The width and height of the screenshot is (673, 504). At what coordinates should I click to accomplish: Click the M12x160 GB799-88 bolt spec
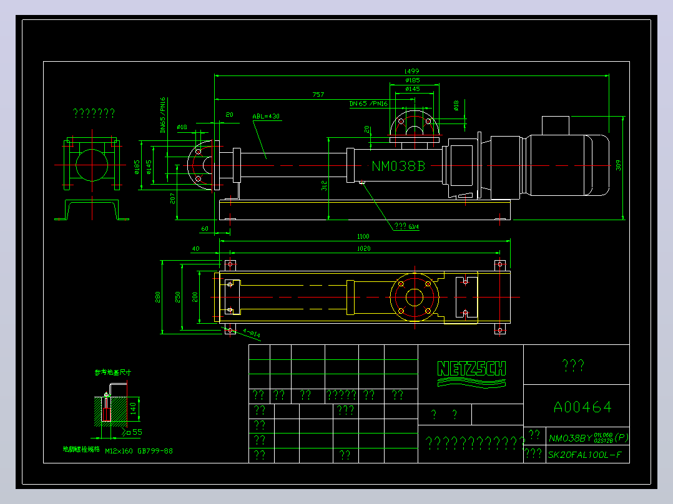(139, 451)
